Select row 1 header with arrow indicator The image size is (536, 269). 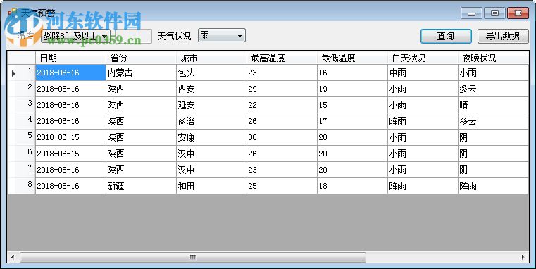(21, 73)
